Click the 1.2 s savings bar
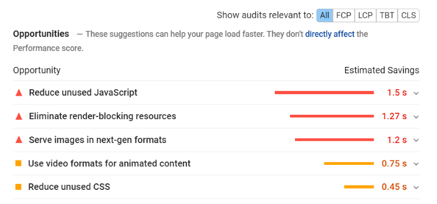Screen dimensions: 437x204 coord(334,140)
